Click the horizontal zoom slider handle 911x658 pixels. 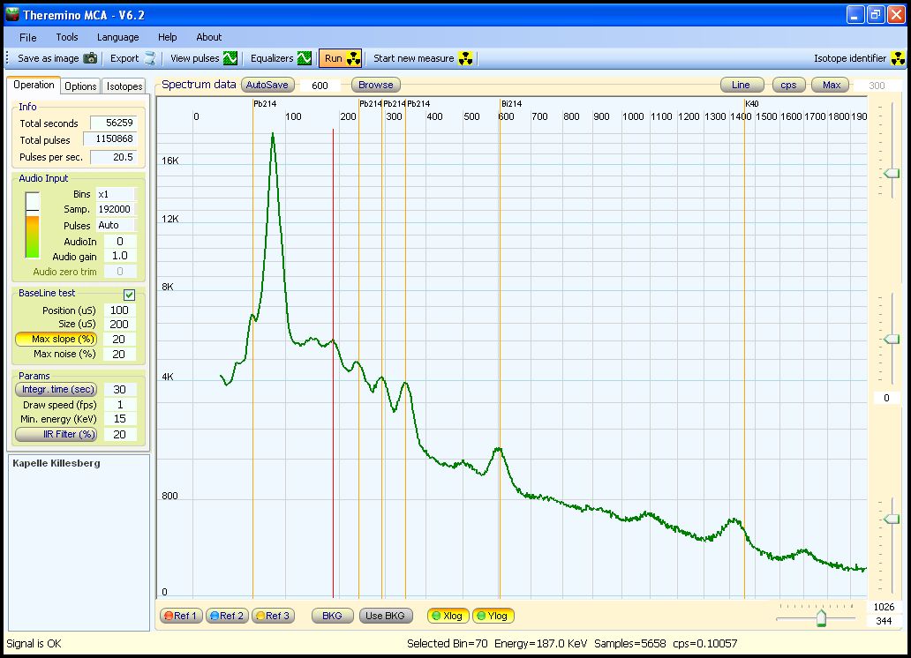pyautogui.click(x=821, y=618)
